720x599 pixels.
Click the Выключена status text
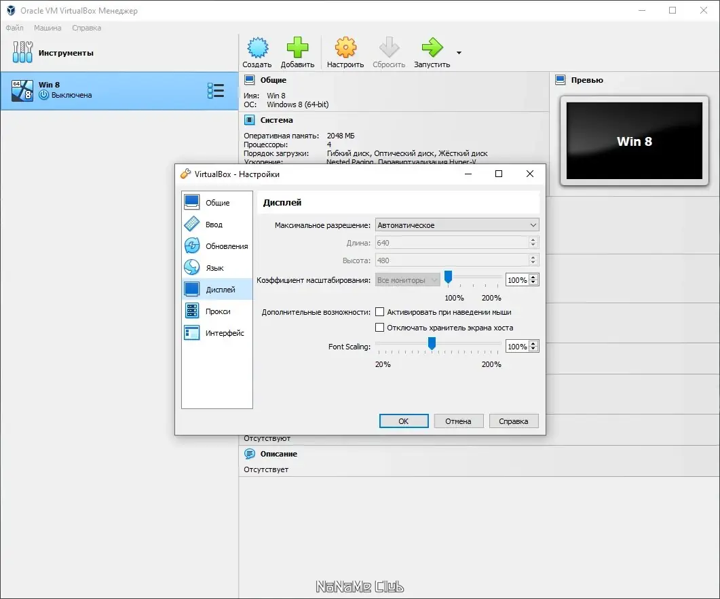coord(72,95)
